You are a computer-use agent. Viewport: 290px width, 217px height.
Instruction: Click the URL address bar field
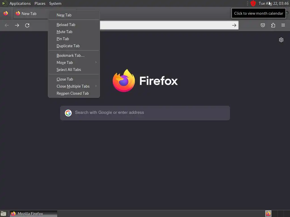(x=165, y=25)
